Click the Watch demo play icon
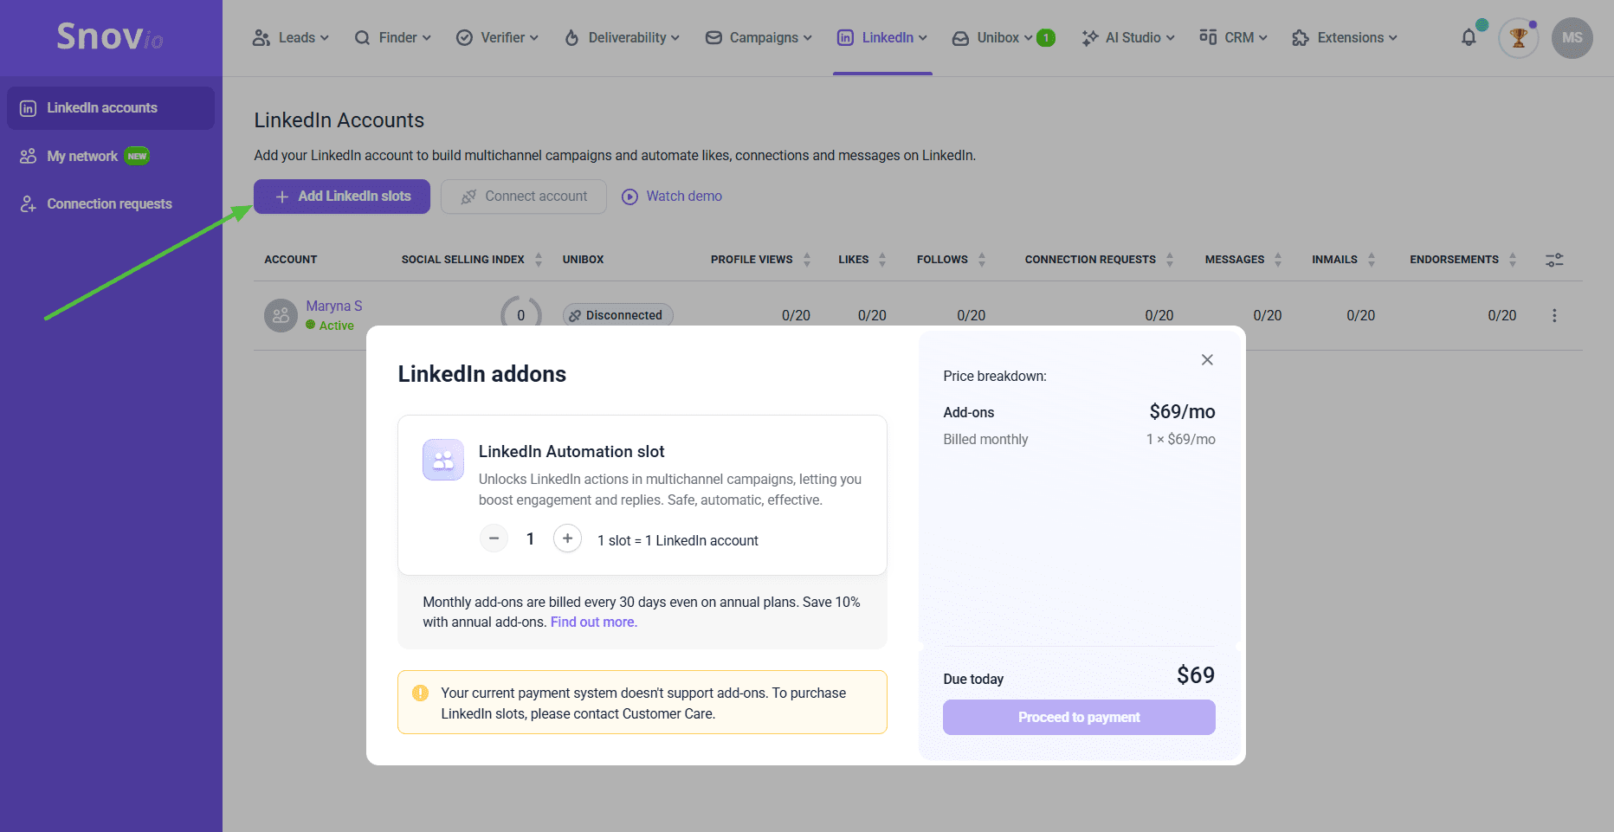 coord(630,197)
